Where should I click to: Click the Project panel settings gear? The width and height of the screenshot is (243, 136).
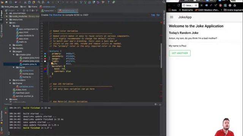pos(33,11)
